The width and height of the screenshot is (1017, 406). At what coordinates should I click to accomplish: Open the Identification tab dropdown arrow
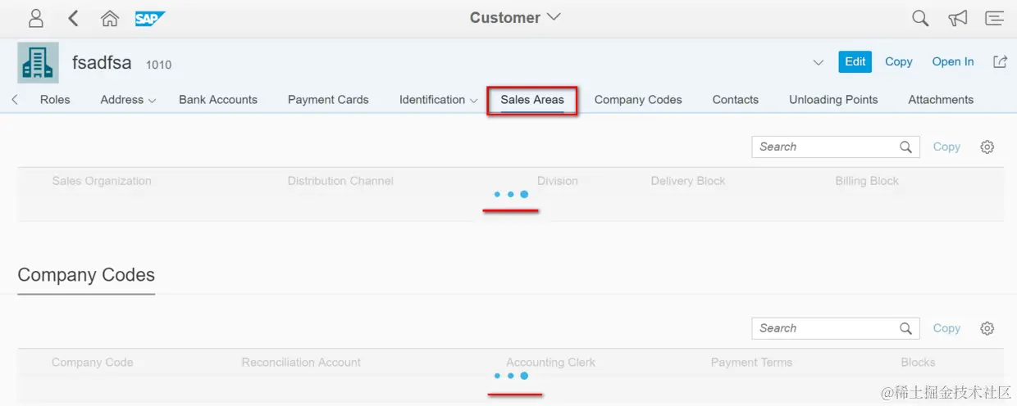[473, 101]
